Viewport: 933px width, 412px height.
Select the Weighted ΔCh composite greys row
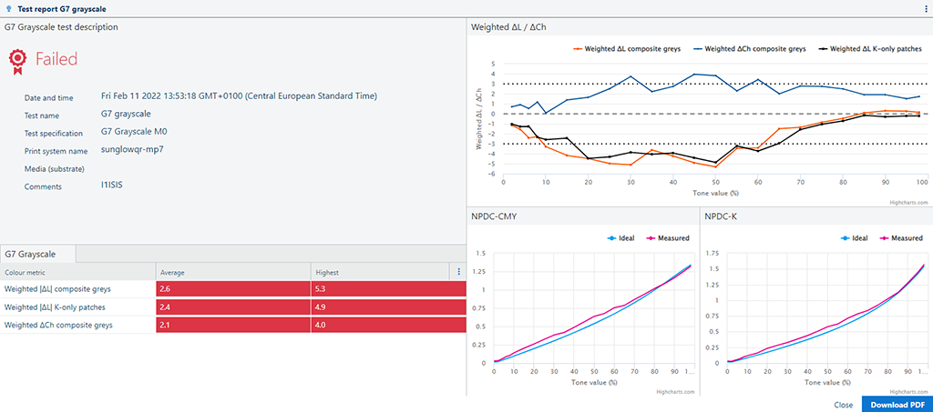[x=58, y=325]
